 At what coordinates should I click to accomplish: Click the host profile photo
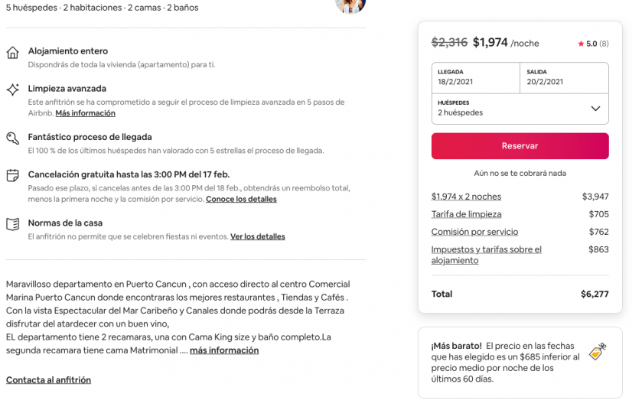[x=350, y=5]
